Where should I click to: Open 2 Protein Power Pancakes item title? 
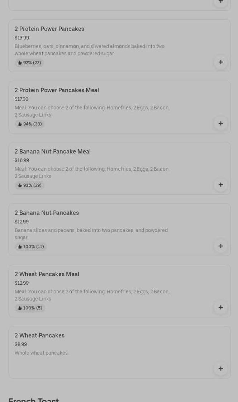pos(49,29)
